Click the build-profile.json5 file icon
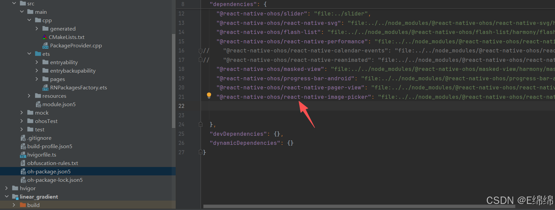 tap(23, 146)
